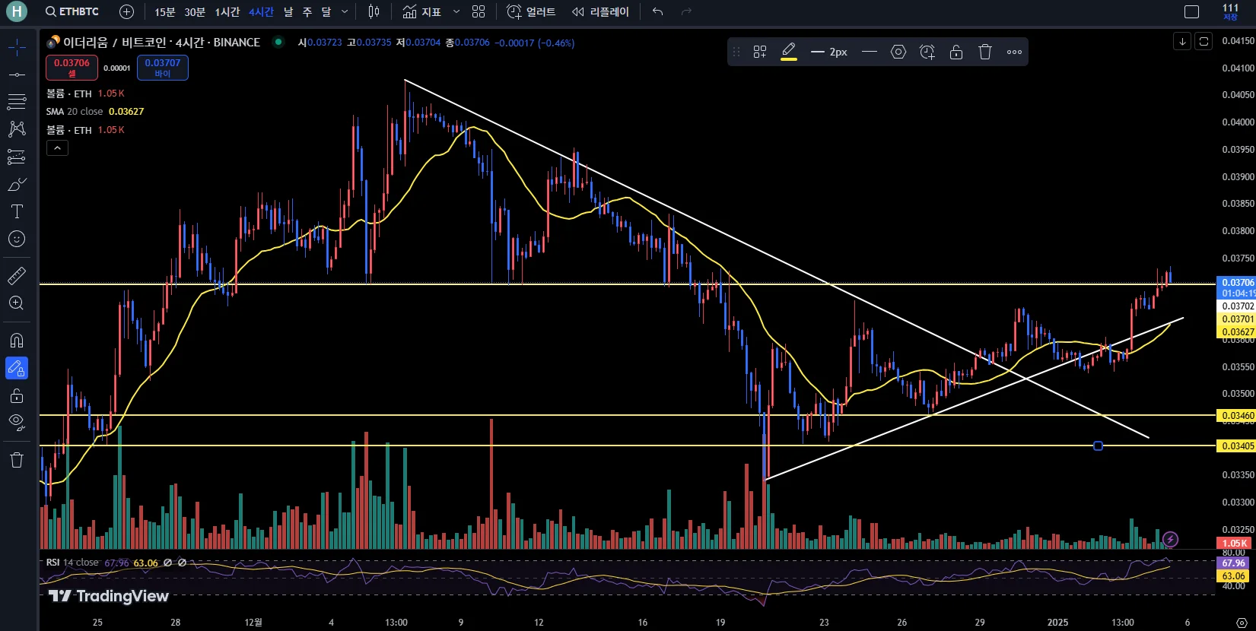This screenshot has width=1256, height=631.
Task: Open ETHBTC symbol search
Action: [72, 11]
